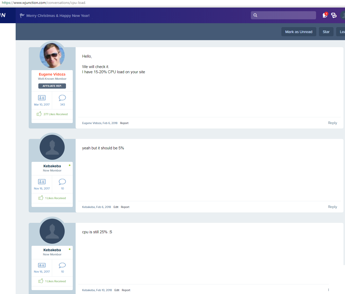Click thumbs-up icon for 277 Likes Received

point(39,114)
